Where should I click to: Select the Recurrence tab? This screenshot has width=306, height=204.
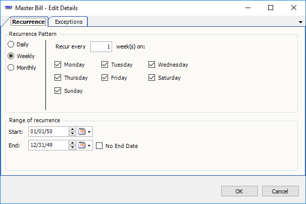coord(28,22)
